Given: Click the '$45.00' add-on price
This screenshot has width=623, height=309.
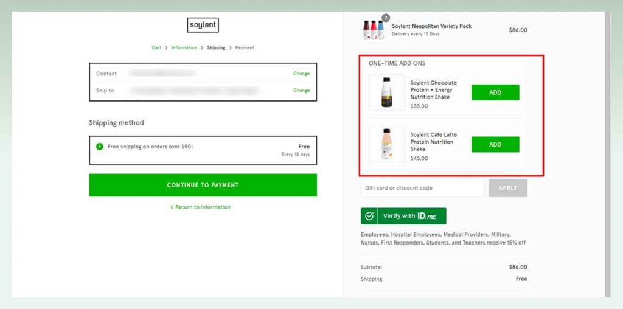Looking at the screenshot, I should pyautogui.click(x=419, y=159).
